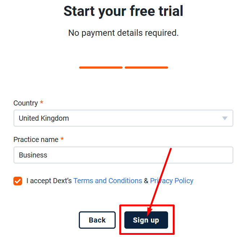Click the white checkmark in orange box
244x237 pixels.
click(18, 181)
